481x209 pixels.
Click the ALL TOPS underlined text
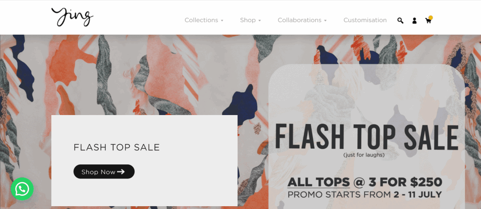point(318,182)
